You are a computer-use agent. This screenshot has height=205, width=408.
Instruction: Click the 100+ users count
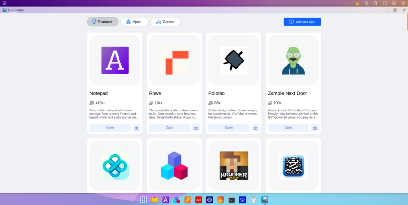pyautogui.click(x=278, y=103)
